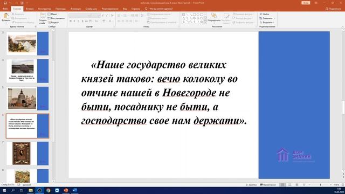The image size is (345, 194).
Task: Select slide 8 thumbnail at the bottom
Action: [27, 176]
